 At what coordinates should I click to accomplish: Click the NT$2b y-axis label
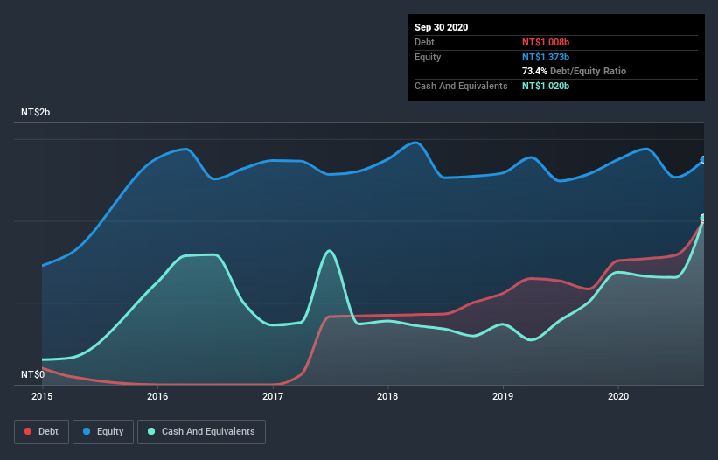click(35, 112)
